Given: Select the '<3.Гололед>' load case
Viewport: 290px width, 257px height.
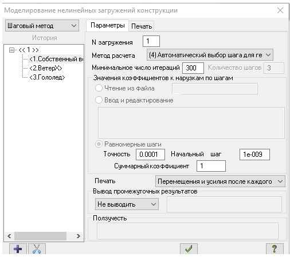Looking at the screenshot, I should pyautogui.click(x=47, y=77).
